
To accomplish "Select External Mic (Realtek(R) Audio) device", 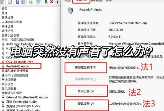I will 25,97.
